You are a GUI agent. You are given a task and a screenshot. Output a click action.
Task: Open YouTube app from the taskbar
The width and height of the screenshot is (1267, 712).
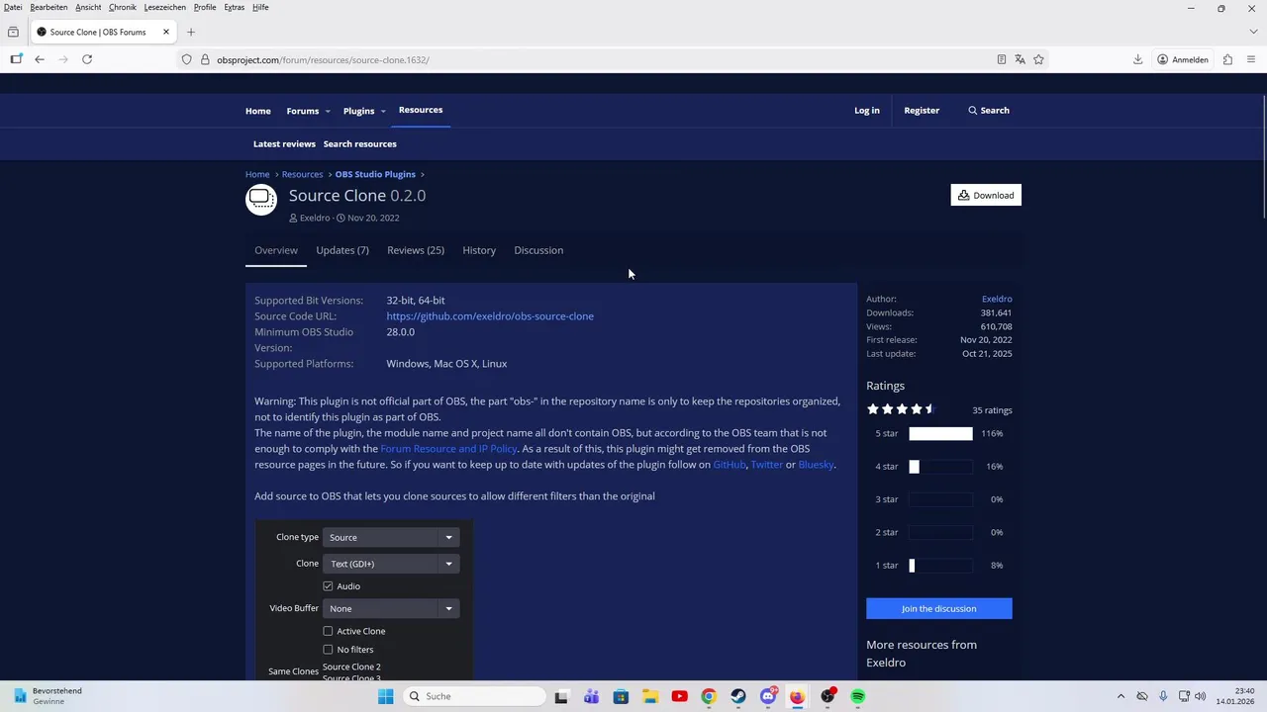click(679, 696)
